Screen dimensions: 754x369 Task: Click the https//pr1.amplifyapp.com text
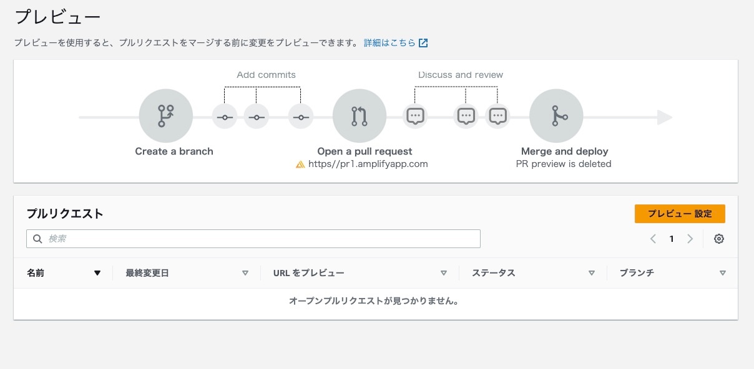(368, 164)
